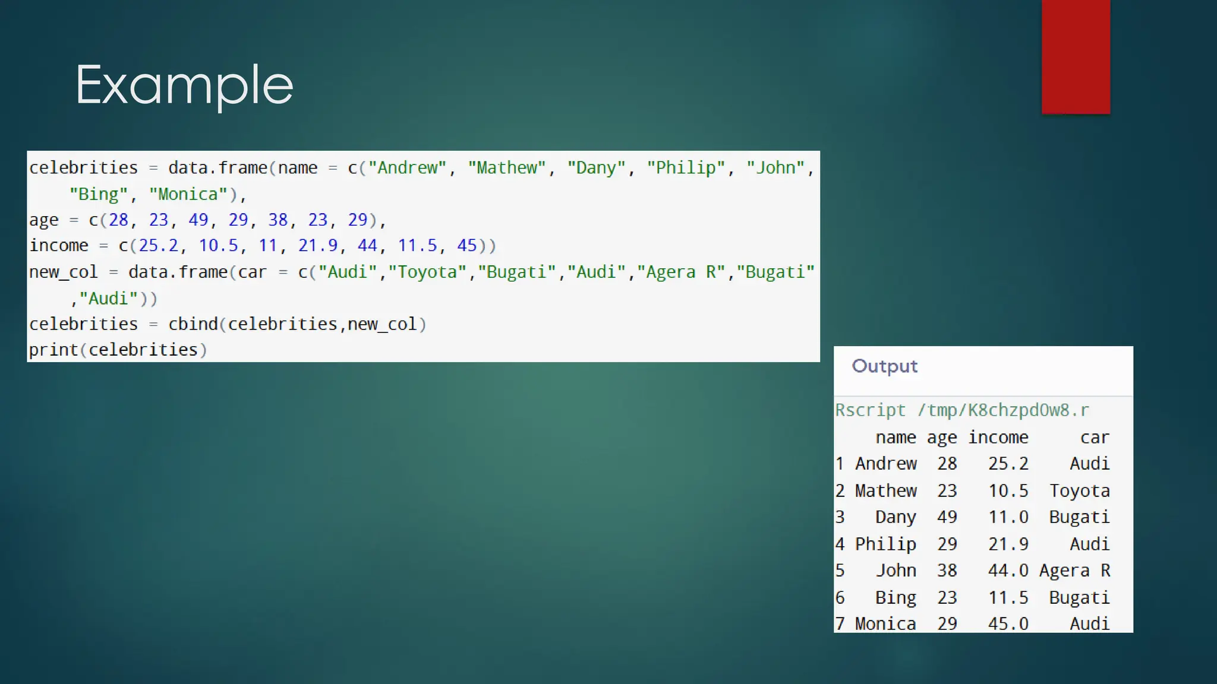Click the income vector line in the code

[261, 246]
